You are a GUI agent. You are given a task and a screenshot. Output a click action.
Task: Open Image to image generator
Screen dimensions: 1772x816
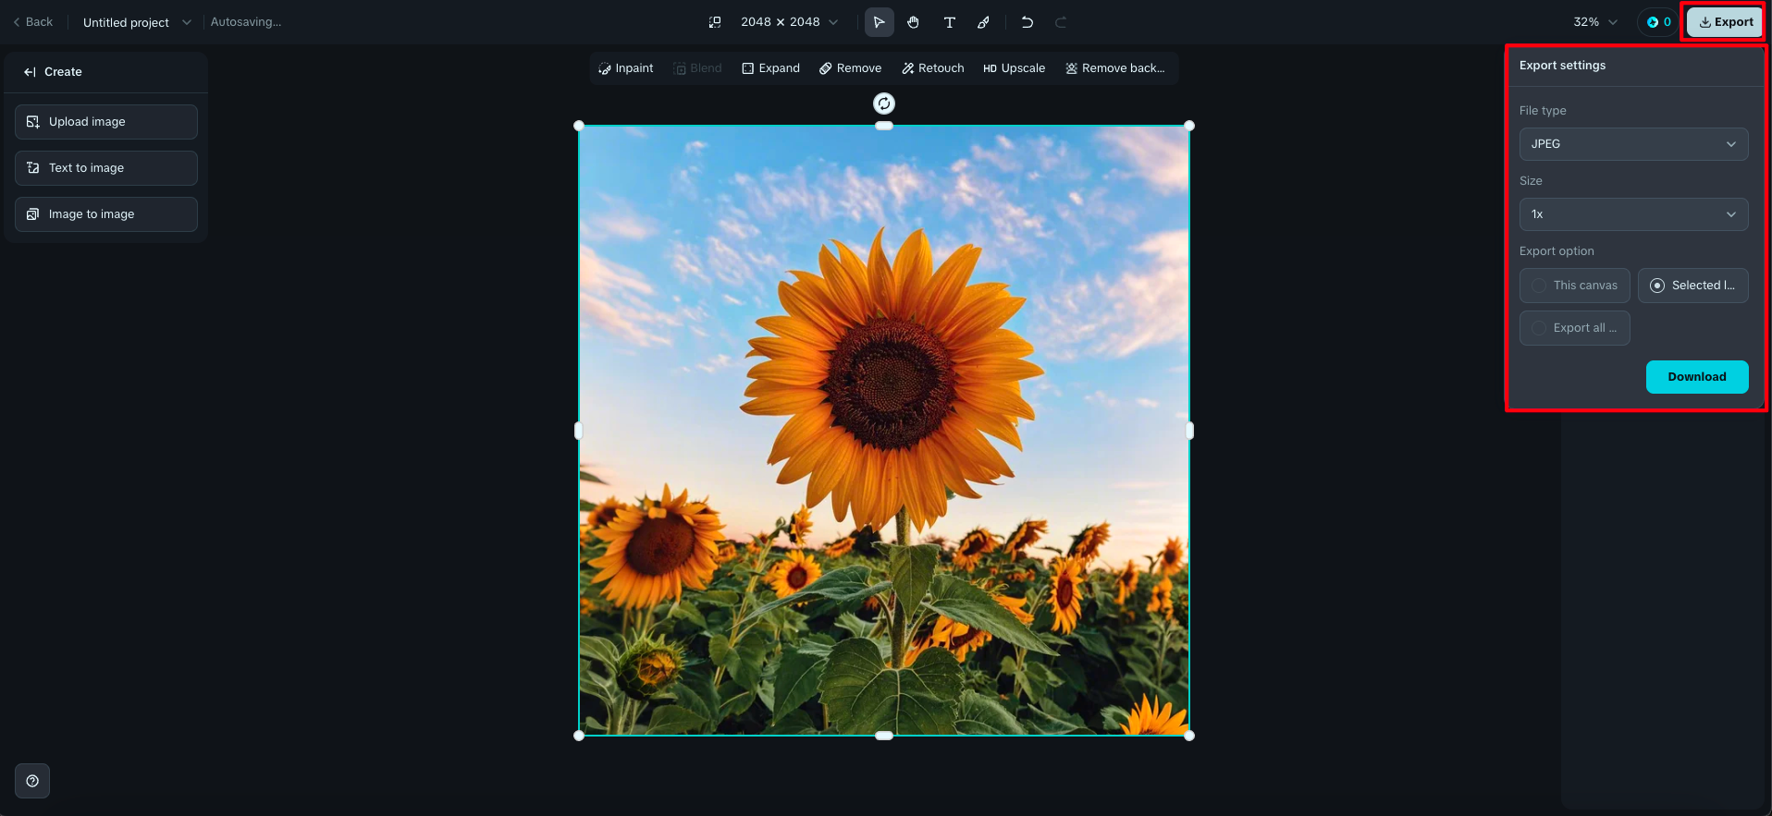pos(106,214)
